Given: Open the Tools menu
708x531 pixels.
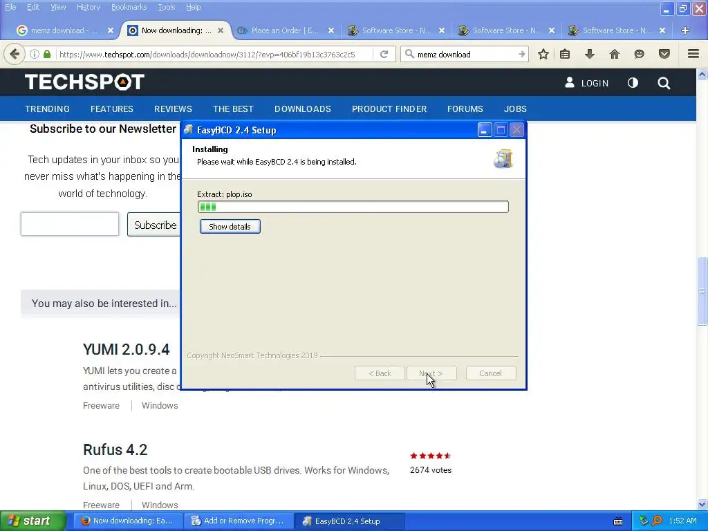Looking at the screenshot, I should pos(166,7).
